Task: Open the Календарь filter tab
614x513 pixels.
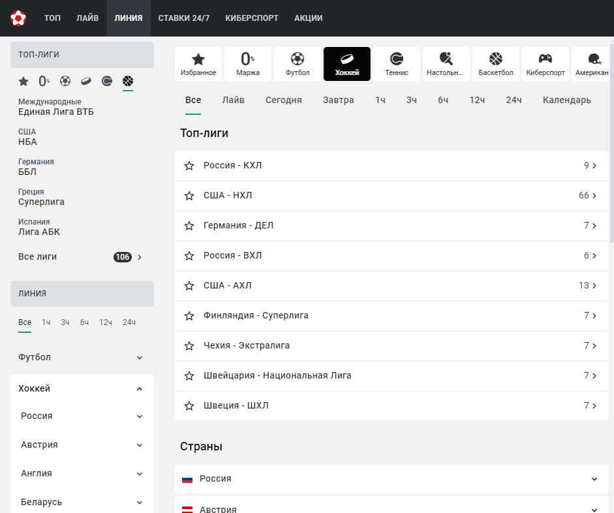Action: click(x=566, y=101)
